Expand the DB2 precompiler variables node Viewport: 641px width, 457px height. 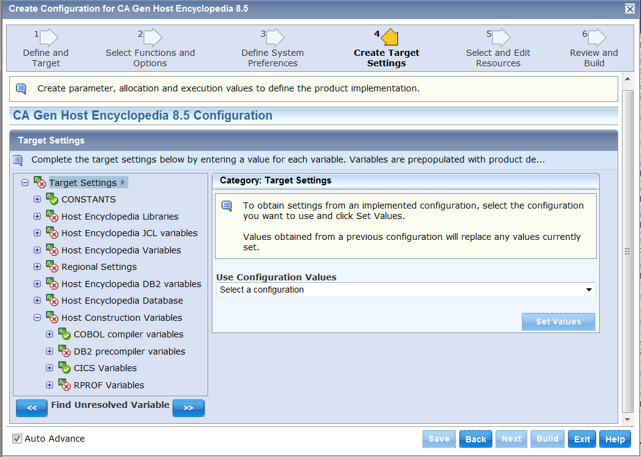pyautogui.click(x=50, y=351)
